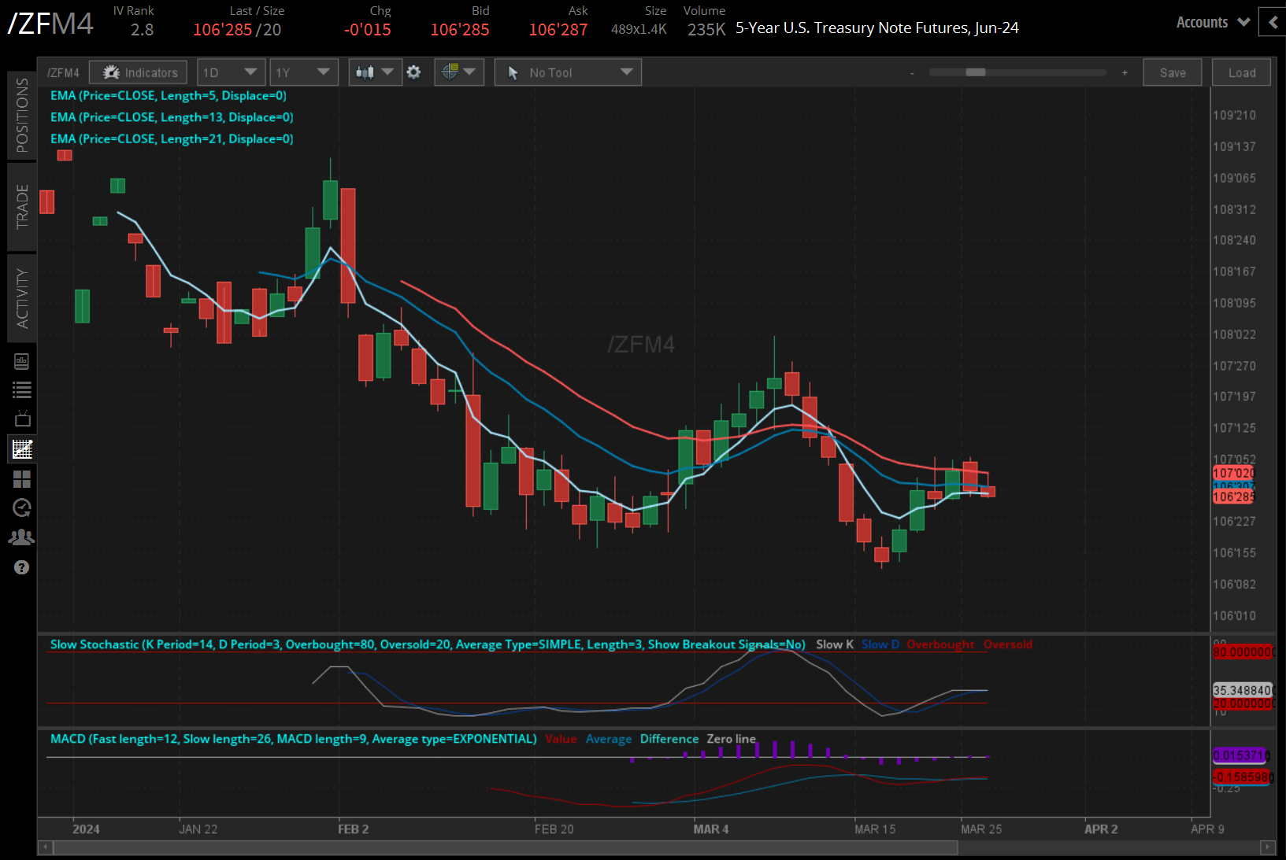Switch to the ACTIVITY tab

coord(22,298)
